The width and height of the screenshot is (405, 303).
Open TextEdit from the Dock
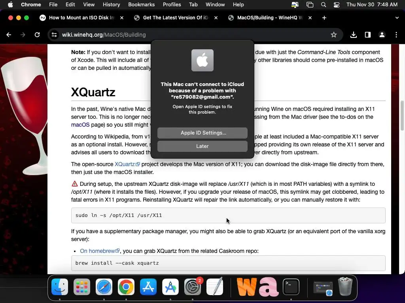tap(215, 287)
